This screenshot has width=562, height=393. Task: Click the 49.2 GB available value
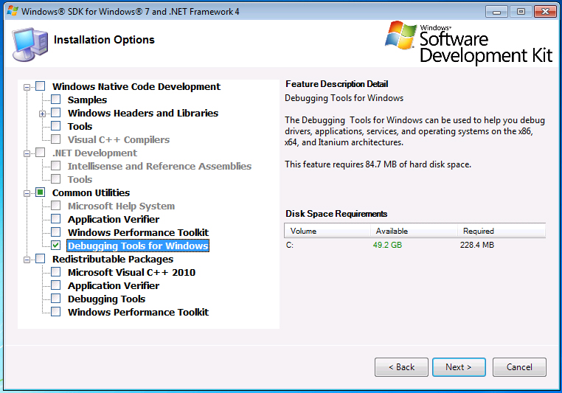387,245
